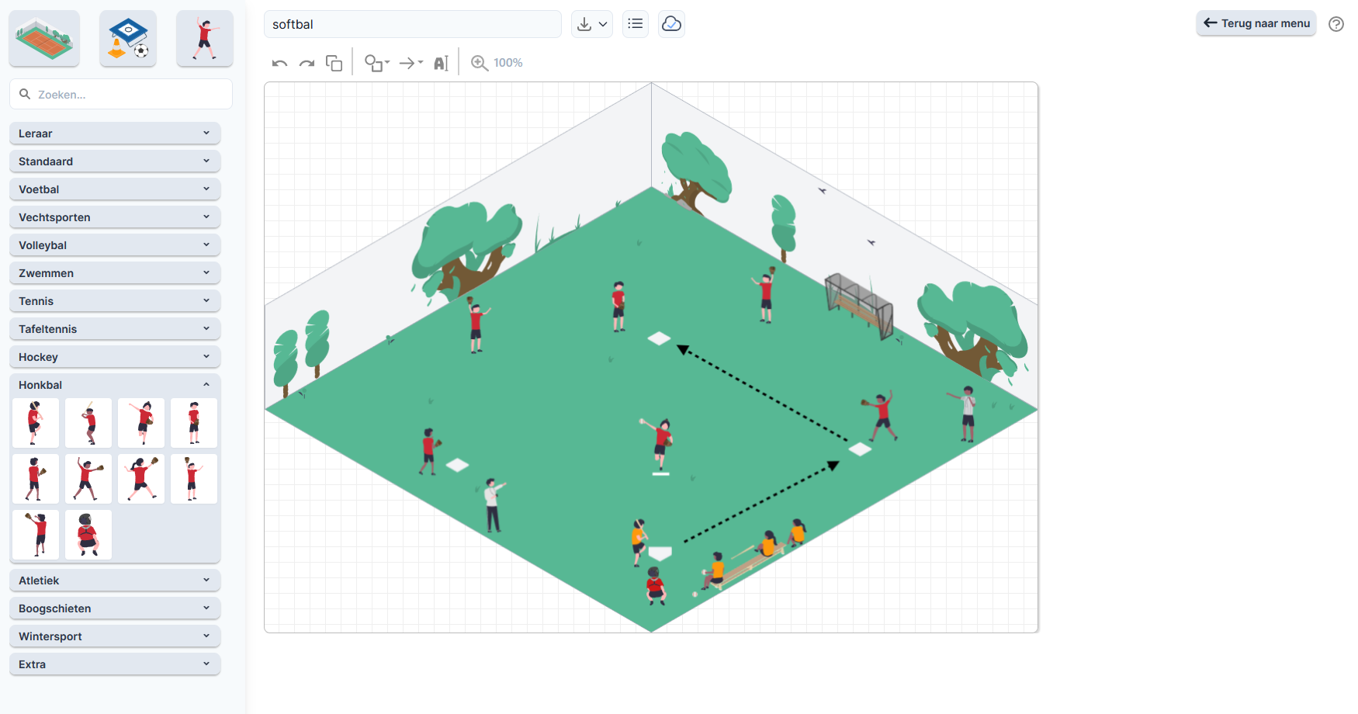
Task: Click the undo arrow icon
Action: (x=280, y=63)
